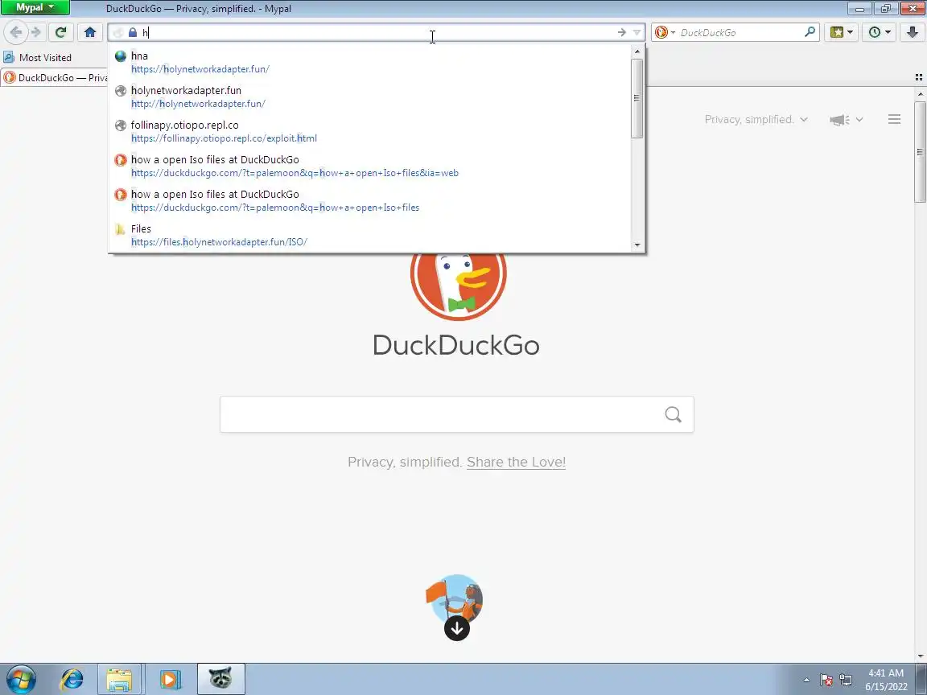Open the DuckDuckGo hamburger menu
Screen dimensions: 927x695
(894, 119)
